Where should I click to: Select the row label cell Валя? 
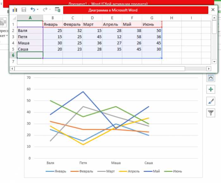(x=30, y=30)
